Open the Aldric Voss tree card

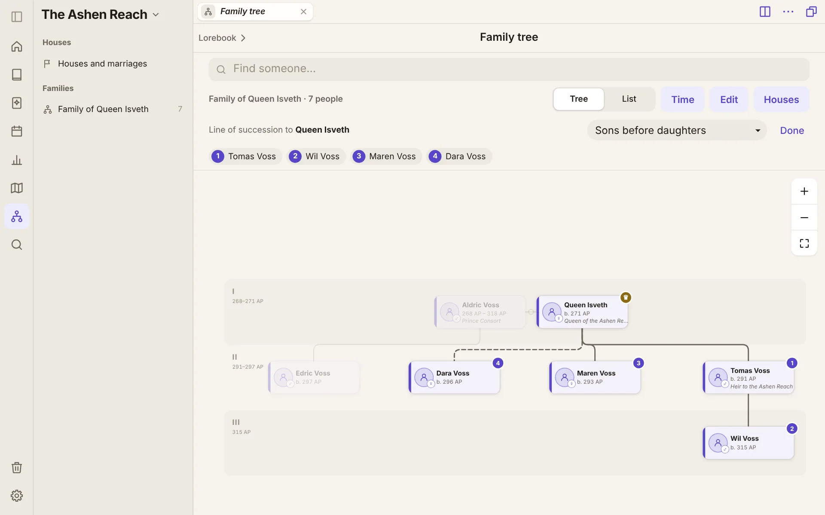tap(480, 312)
